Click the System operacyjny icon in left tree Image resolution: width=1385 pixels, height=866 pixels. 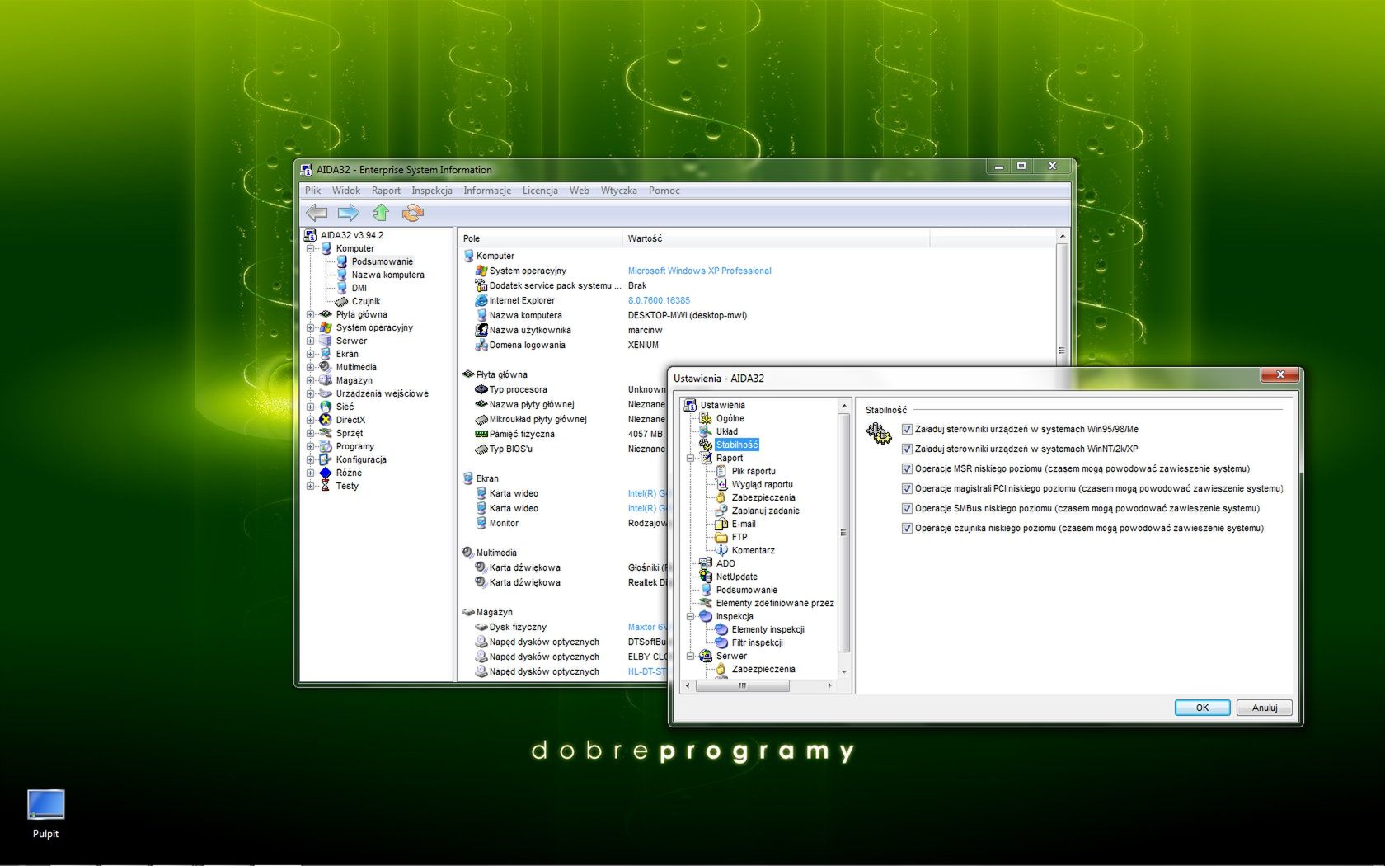326,327
